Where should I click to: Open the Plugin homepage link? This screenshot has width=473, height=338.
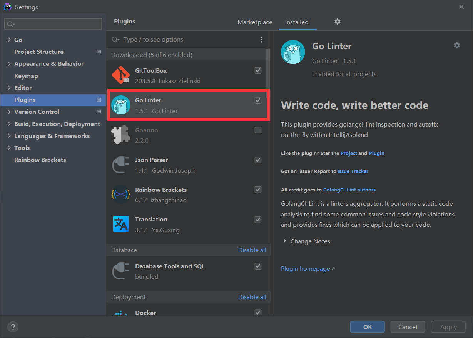(306, 268)
